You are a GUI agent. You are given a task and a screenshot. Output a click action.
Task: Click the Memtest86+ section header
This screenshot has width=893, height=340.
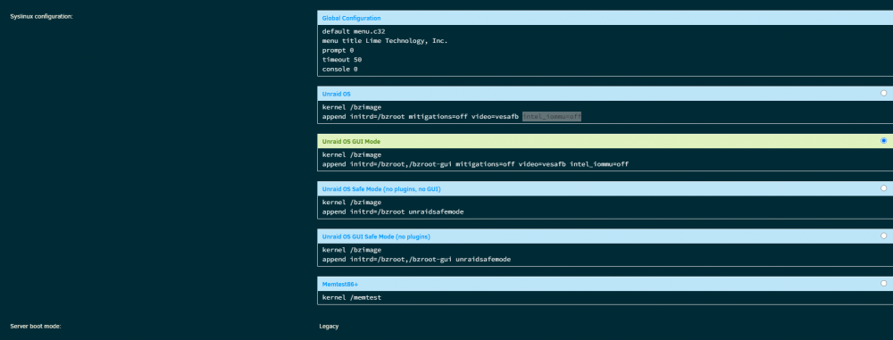click(x=605, y=284)
